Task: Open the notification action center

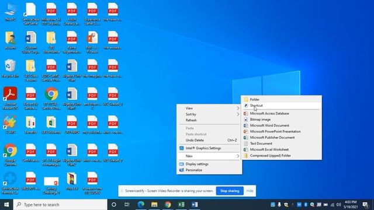Action: click(x=365, y=205)
